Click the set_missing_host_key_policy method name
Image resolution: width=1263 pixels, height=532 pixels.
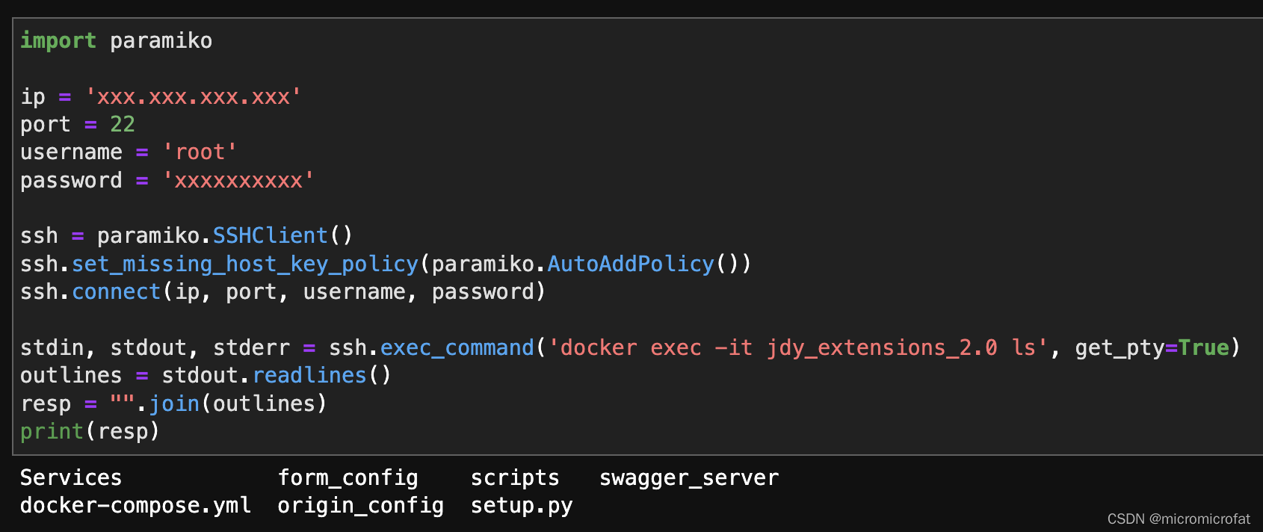click(x=245, y=265)
